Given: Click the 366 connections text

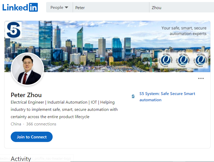Looking at the screenshot, I should 41,124.
